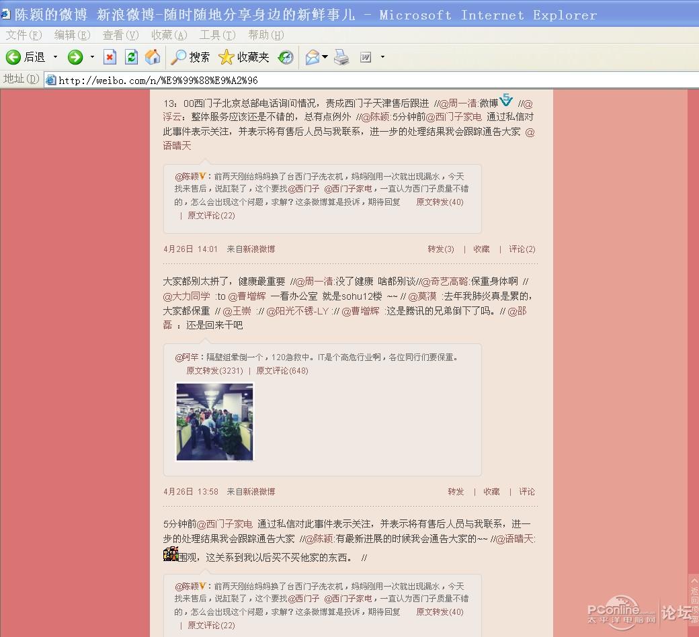The image size is (699, 637).
Task: Open the browsing history icon
Action: tap(285, 57)
